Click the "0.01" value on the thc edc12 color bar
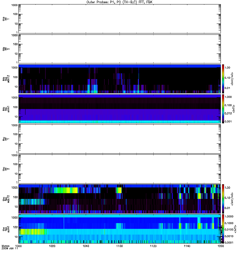The height and width of the screenshot is (255, 239). [228, 208]
